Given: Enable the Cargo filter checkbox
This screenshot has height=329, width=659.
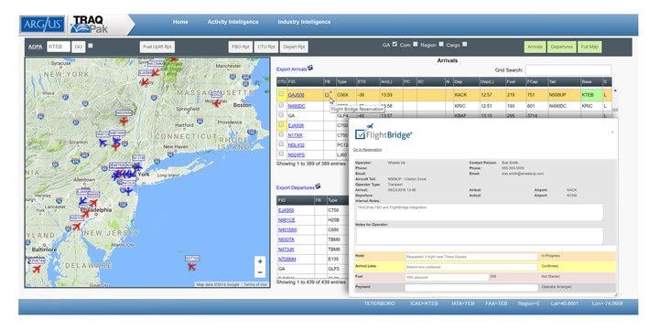Looking at the screenshot, I should click(465, 44).
